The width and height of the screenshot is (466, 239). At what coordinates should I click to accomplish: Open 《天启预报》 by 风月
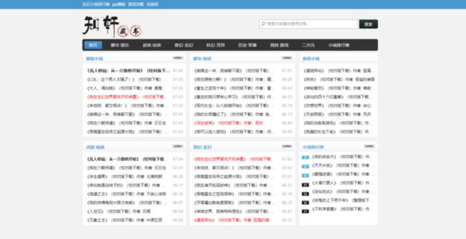[x=337, y=114]
